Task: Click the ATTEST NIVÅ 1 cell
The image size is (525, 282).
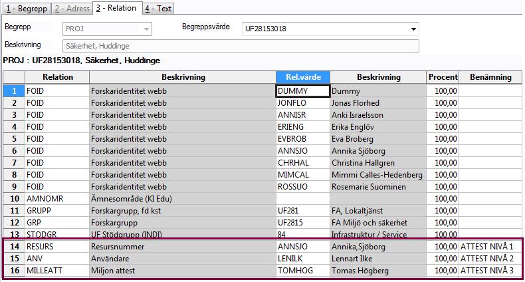Action: pos(490,247)
